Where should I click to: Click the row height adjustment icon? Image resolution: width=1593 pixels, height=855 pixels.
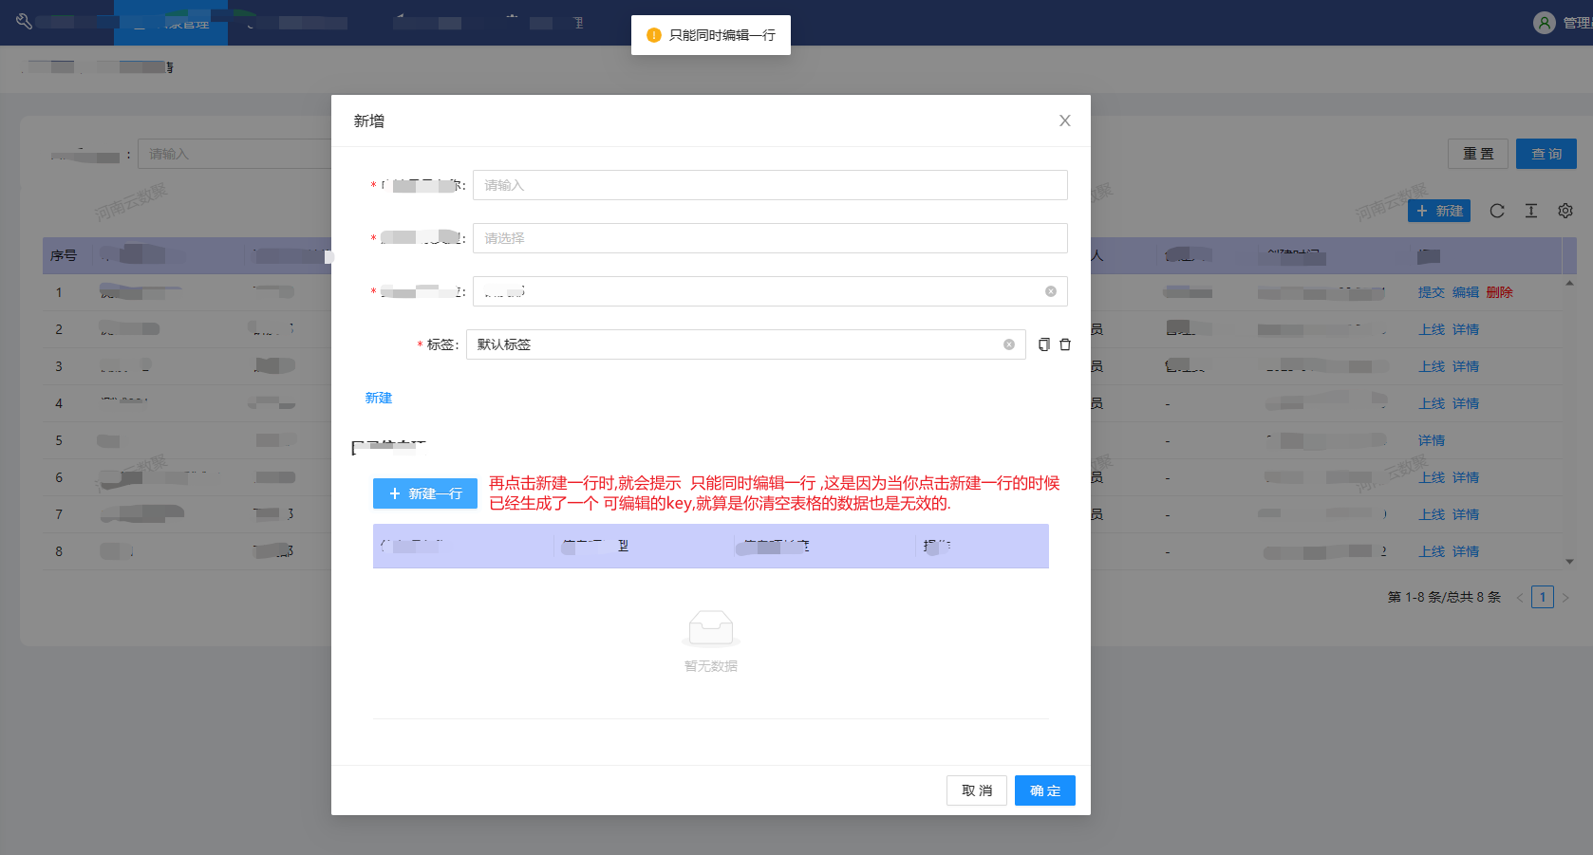pos(1531,211)
